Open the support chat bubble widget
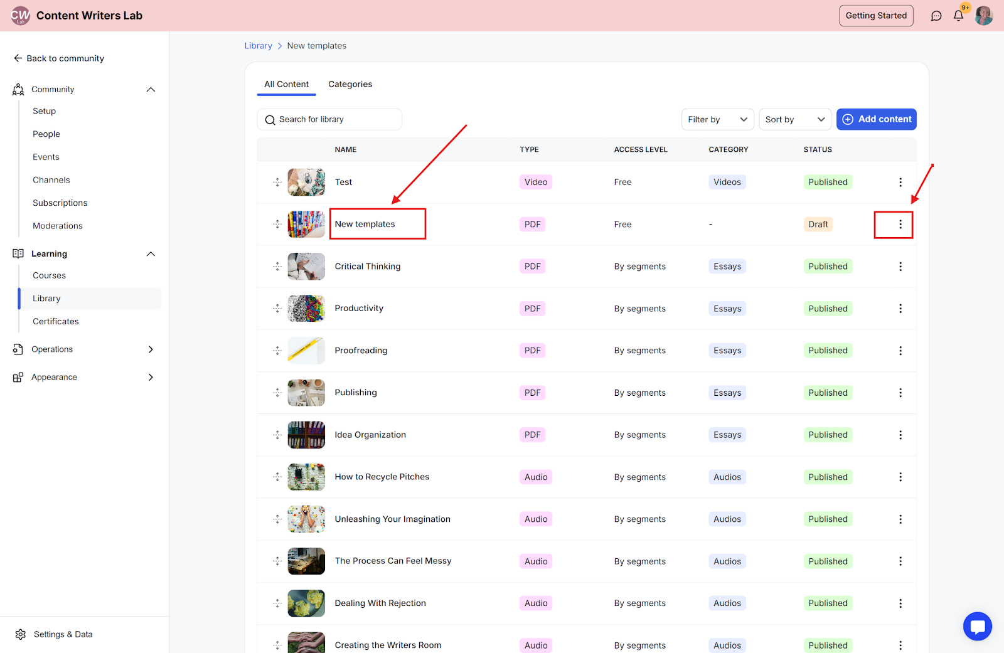This screenshot has height=653, width=1004. tap(978, 626)
